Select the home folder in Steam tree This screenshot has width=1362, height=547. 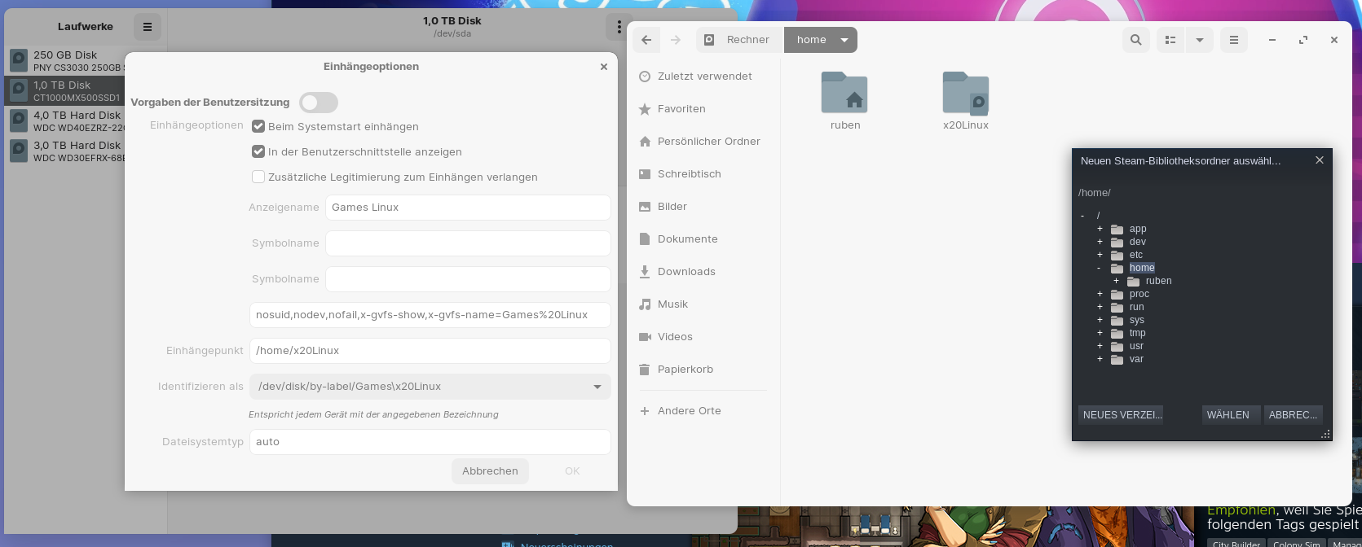[x=1142, y=268]
